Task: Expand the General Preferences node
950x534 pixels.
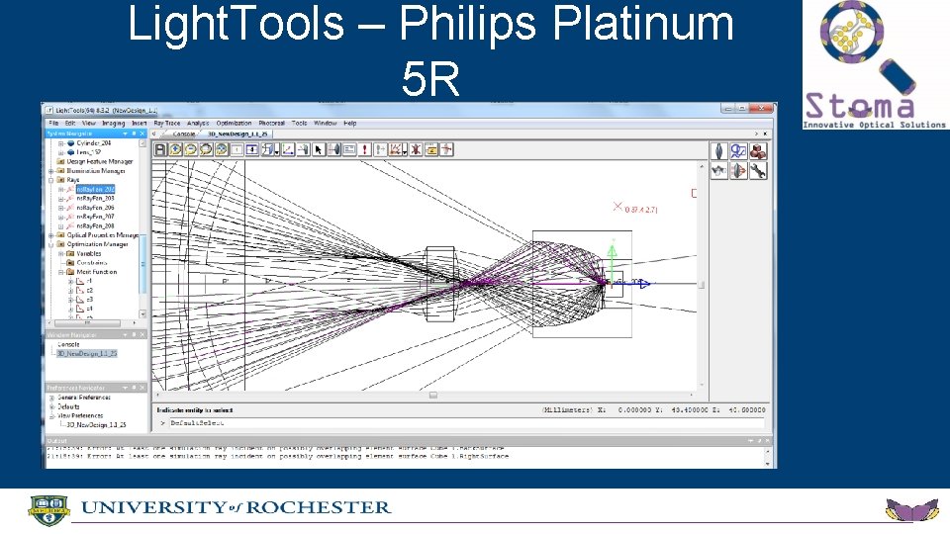Action: (x=51, y=398)
